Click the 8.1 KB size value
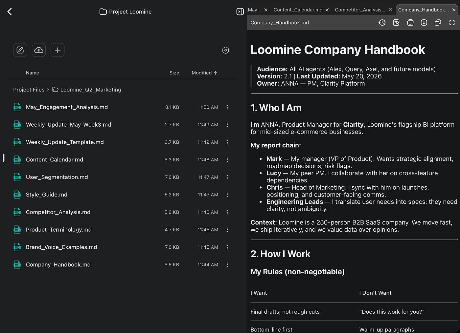 [x=172, y=107]
